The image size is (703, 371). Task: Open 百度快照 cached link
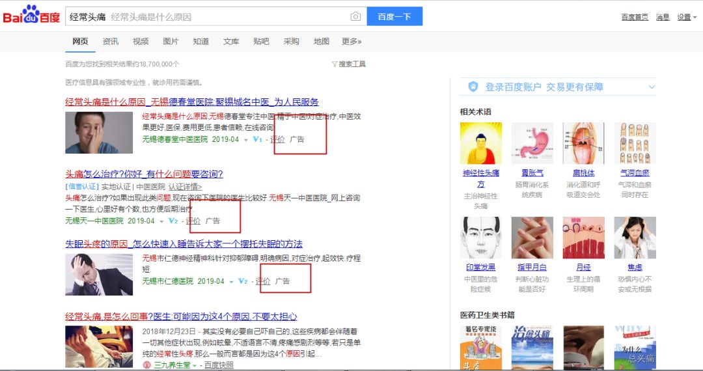[x=219, y=365]
